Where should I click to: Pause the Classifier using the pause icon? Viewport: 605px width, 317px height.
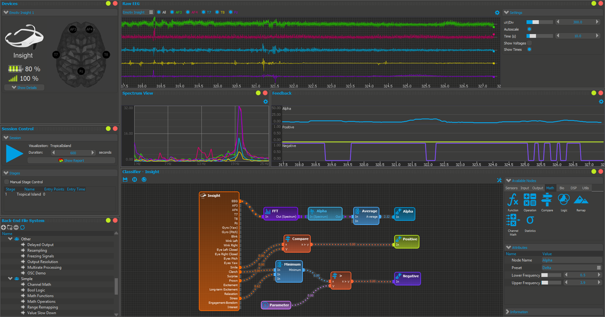[x=134, y=179]
